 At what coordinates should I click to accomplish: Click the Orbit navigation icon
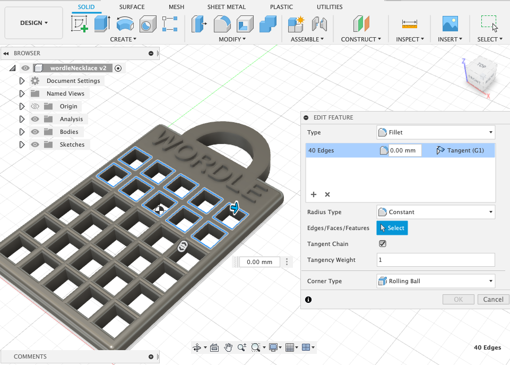(197, 347)
